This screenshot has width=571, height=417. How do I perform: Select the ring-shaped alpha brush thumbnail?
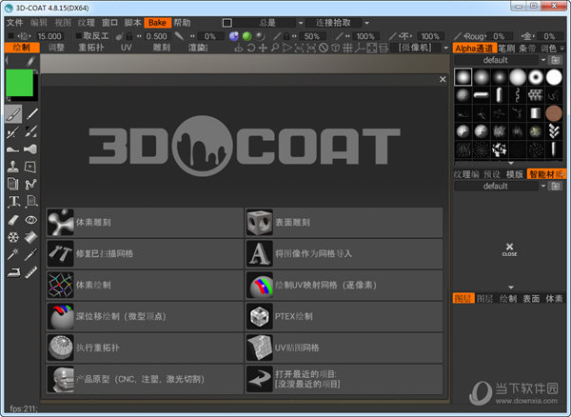[535, 77]
